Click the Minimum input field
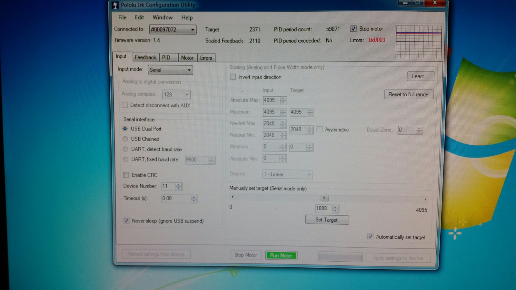516x290 pixels. pyautogui.click(x=271, y=147)
